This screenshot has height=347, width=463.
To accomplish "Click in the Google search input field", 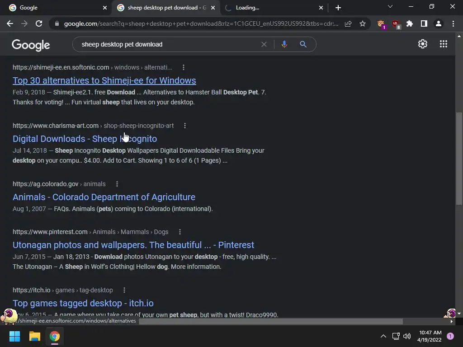I will (x=168, y=44).
